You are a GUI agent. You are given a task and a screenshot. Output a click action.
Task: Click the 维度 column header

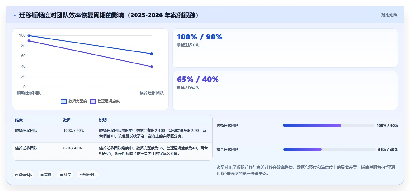[x=19, y=120]
